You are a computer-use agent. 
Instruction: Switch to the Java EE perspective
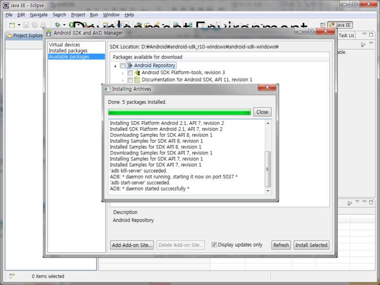click(x=340, y=25)
